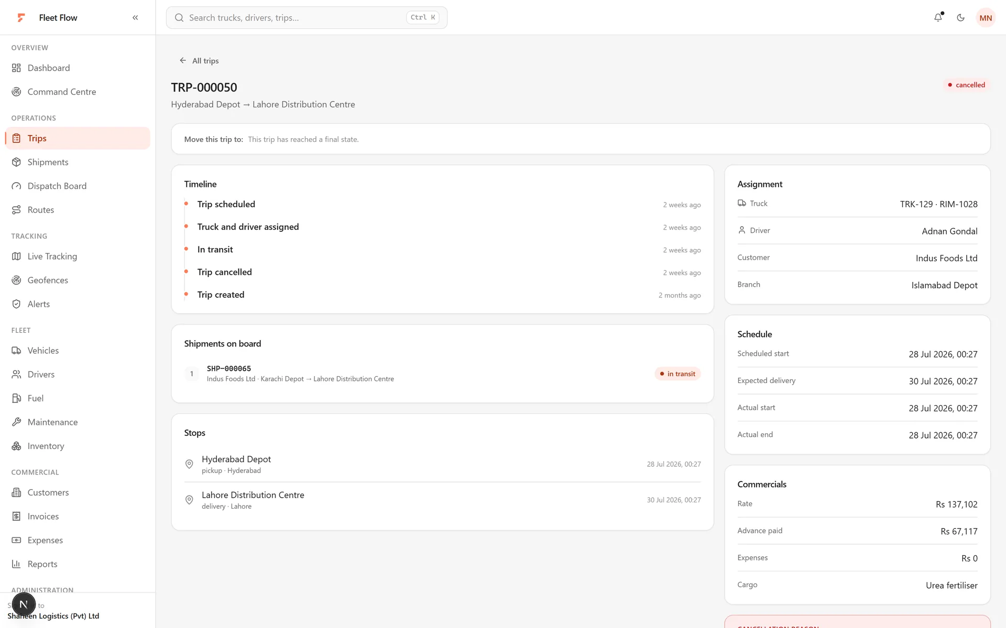Click the search magnifier icon
Viewport: 1006px width, 628px height.
point(179,18)
